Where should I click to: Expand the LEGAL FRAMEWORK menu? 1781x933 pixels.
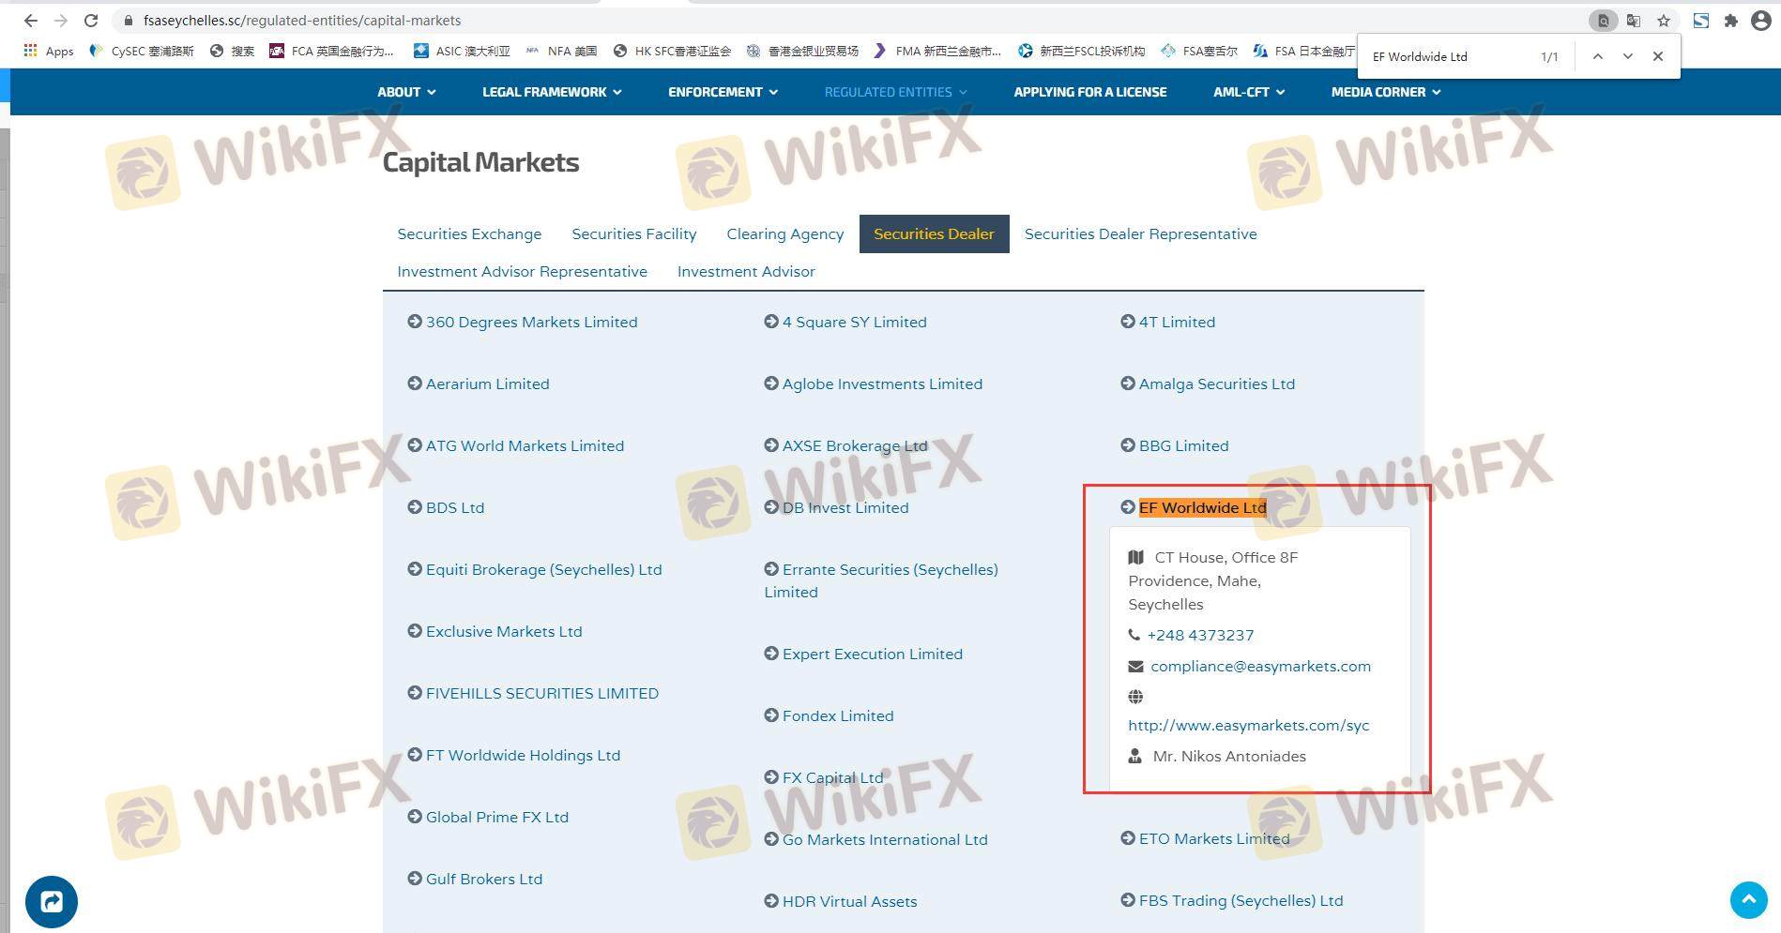(x=552, y=92)
